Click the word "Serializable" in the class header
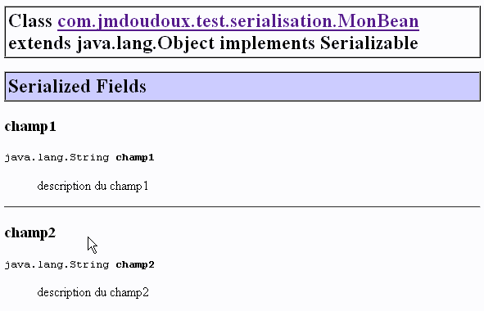 click(369, 43)
